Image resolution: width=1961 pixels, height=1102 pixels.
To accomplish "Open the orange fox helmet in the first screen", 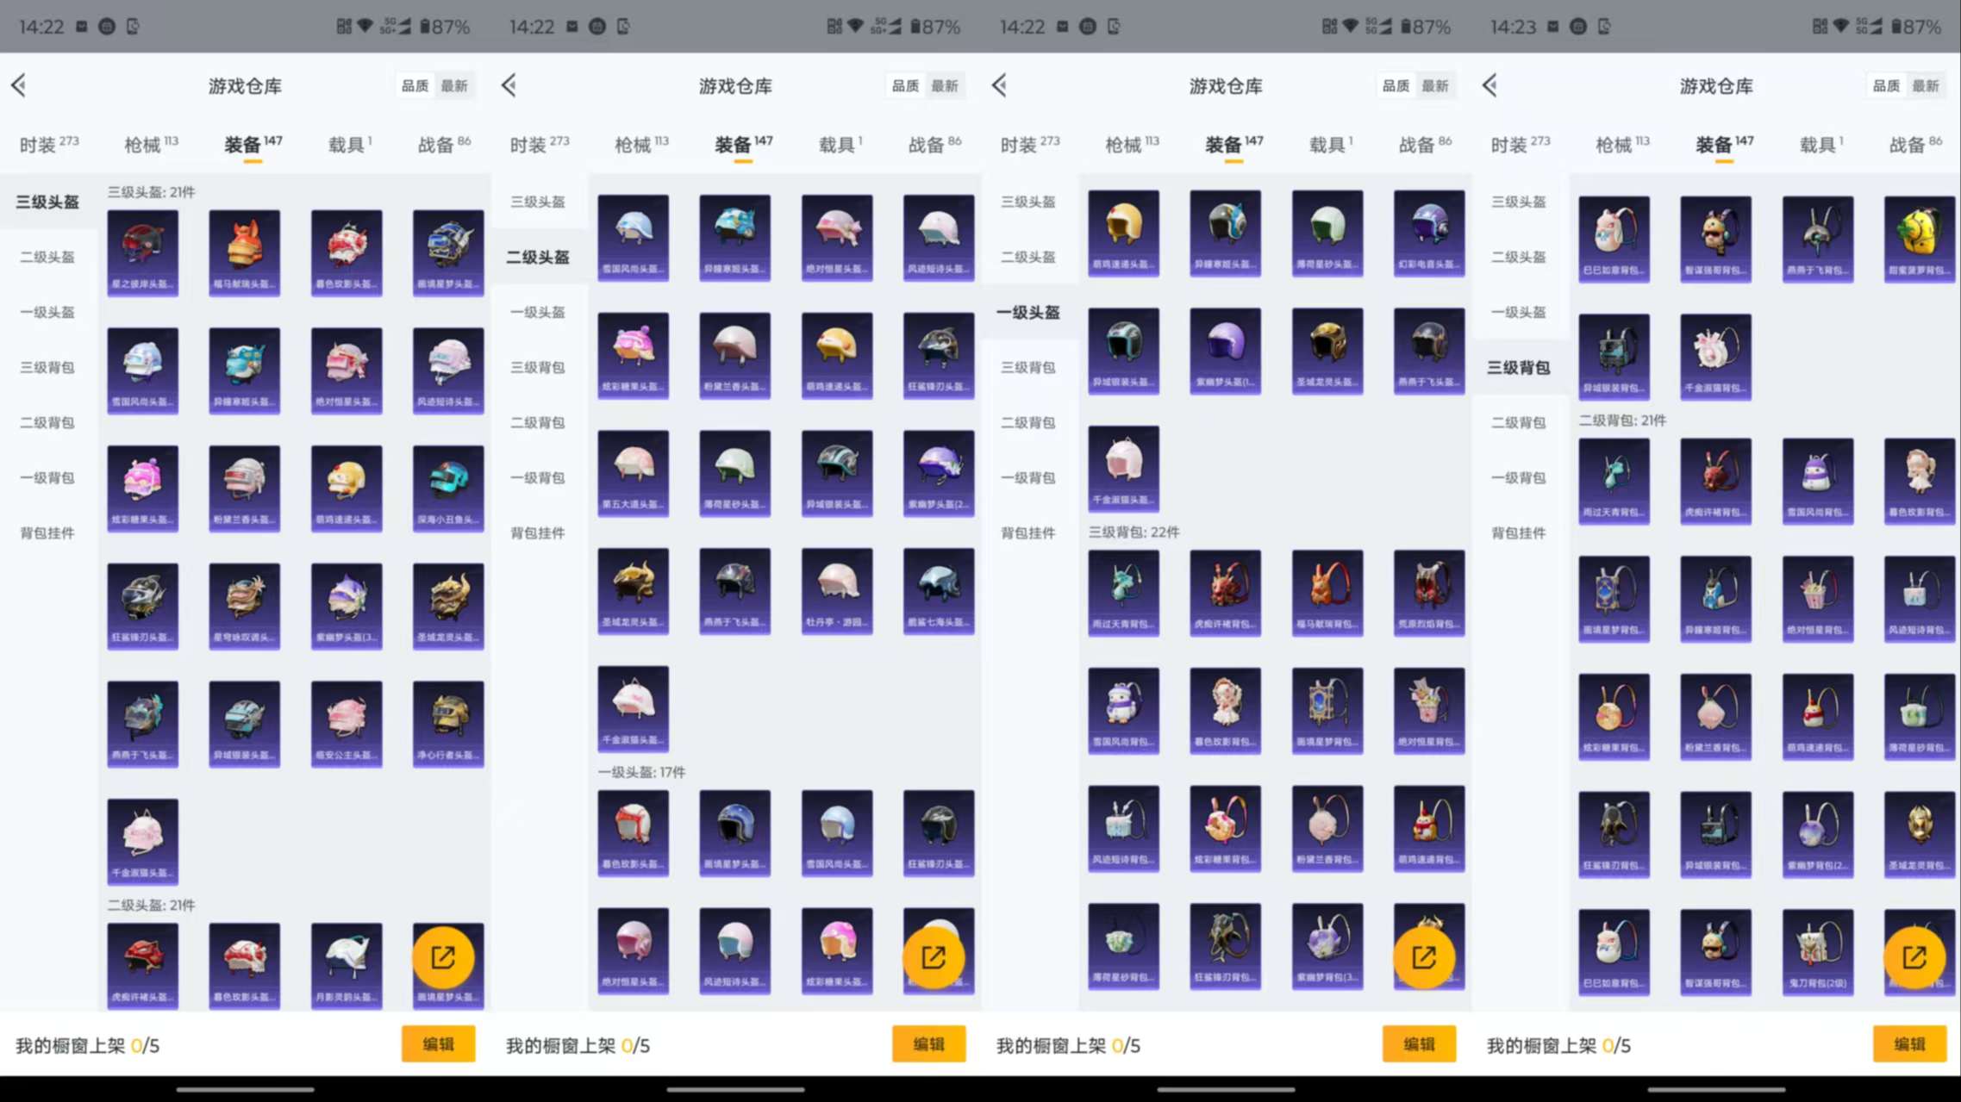I will [245, 252].
